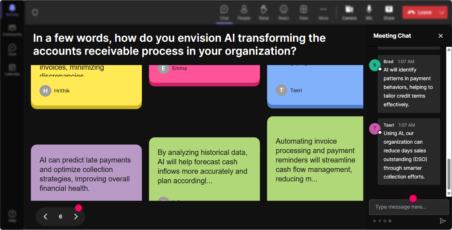
Task: Attach a file to chat message
Action: 380,221
